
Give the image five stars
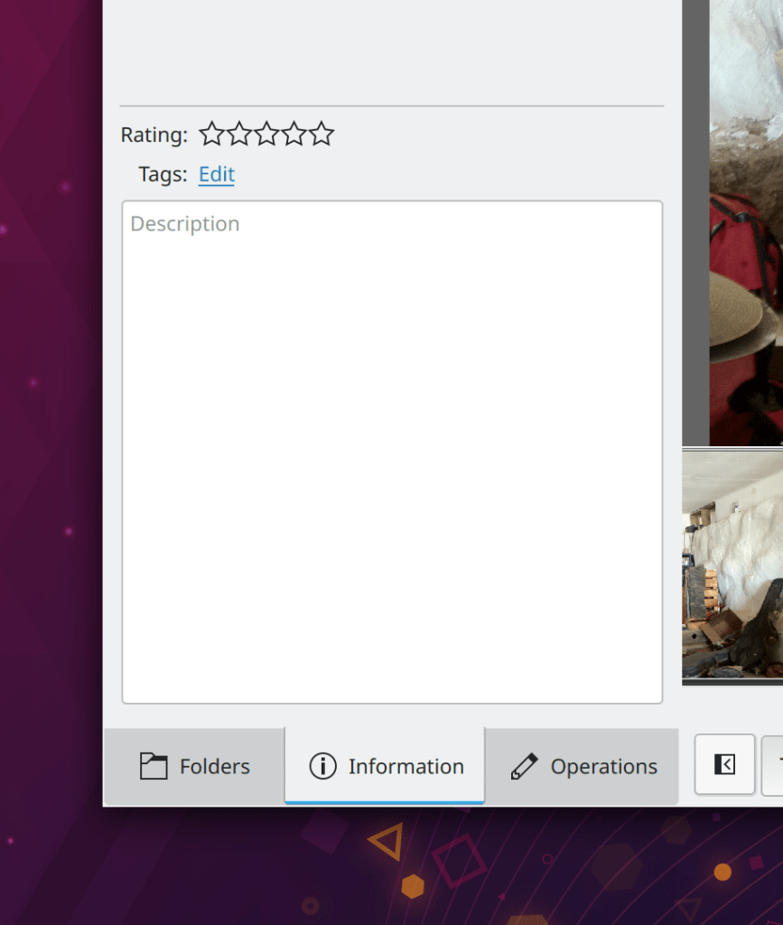[x=322, y=135]
